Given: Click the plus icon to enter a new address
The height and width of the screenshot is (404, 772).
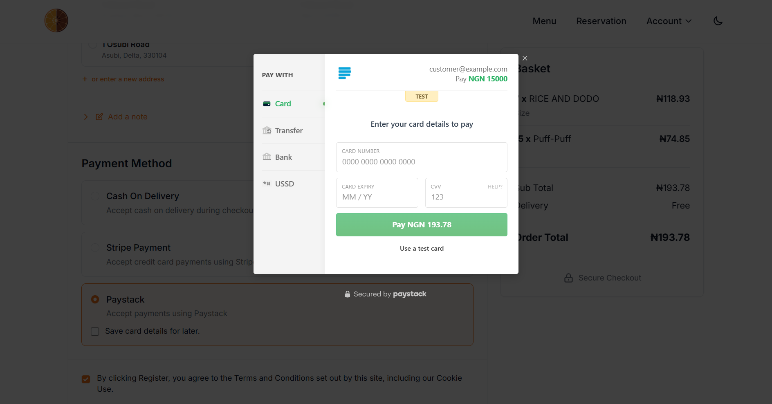Looking at the screenshot, I should 85,79.
